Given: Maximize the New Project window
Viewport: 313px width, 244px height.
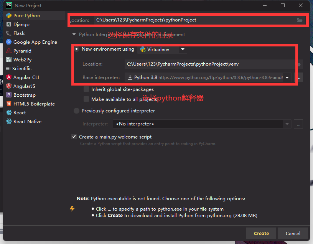Looking at the screenshot, I should point(283,5).
